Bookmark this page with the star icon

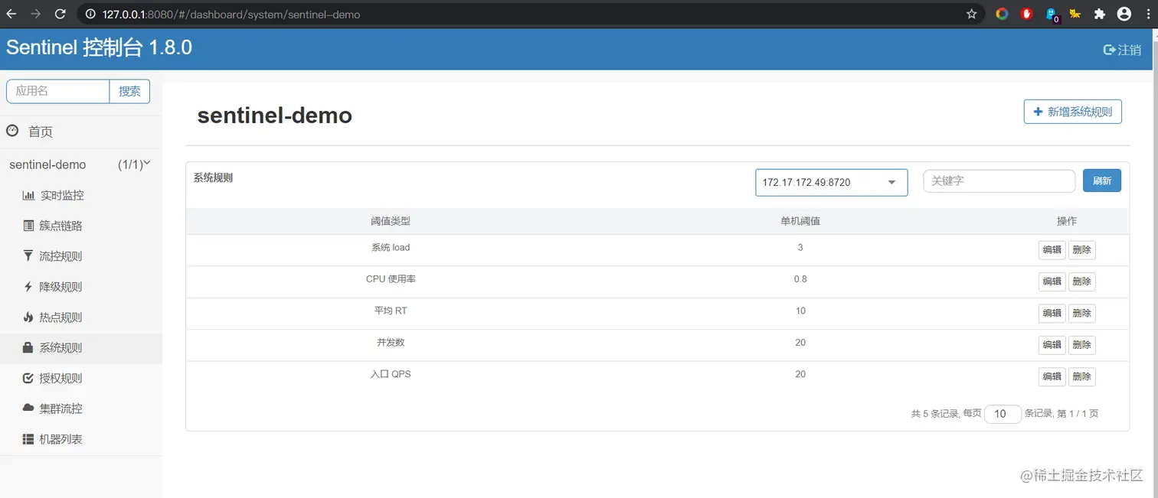972,14
